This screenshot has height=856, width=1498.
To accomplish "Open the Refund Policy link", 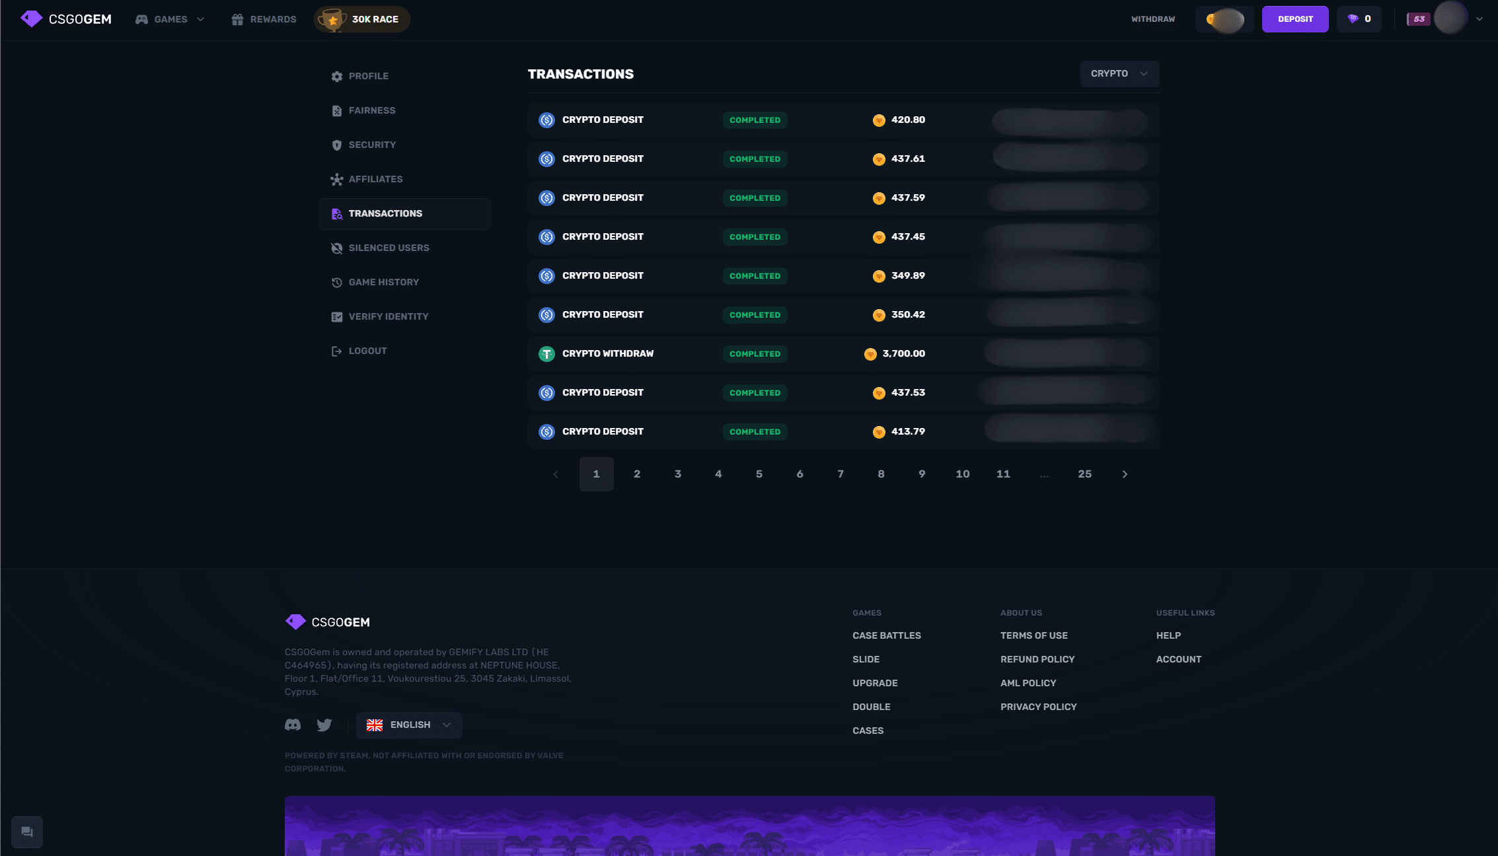I will (x=1037, y=659).
